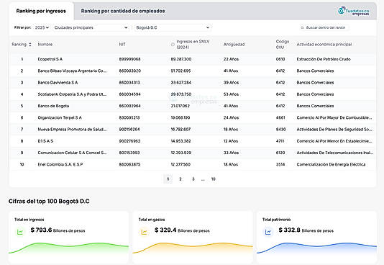
Task: Go to page 3 of results
Action: pos(193,179)
